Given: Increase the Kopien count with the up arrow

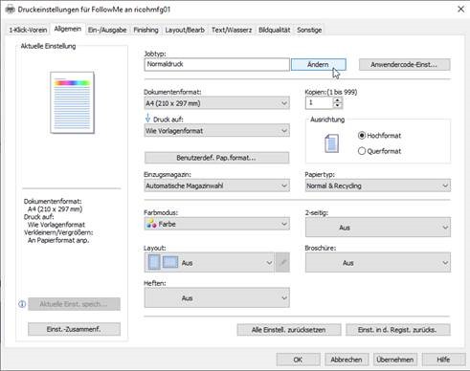Looking at the screenshot, I should coord(337,100).
